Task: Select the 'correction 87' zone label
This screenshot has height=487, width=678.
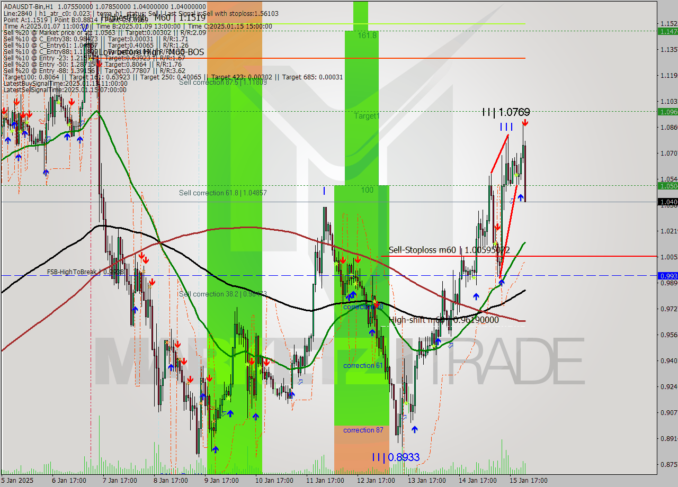Action: tap(363, 430)
